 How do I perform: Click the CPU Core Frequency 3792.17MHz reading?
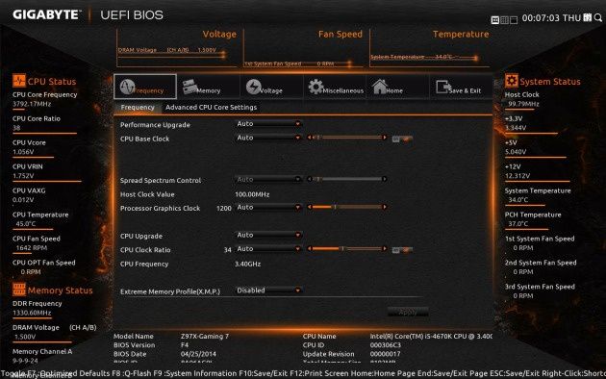click(x=32, y=104)
